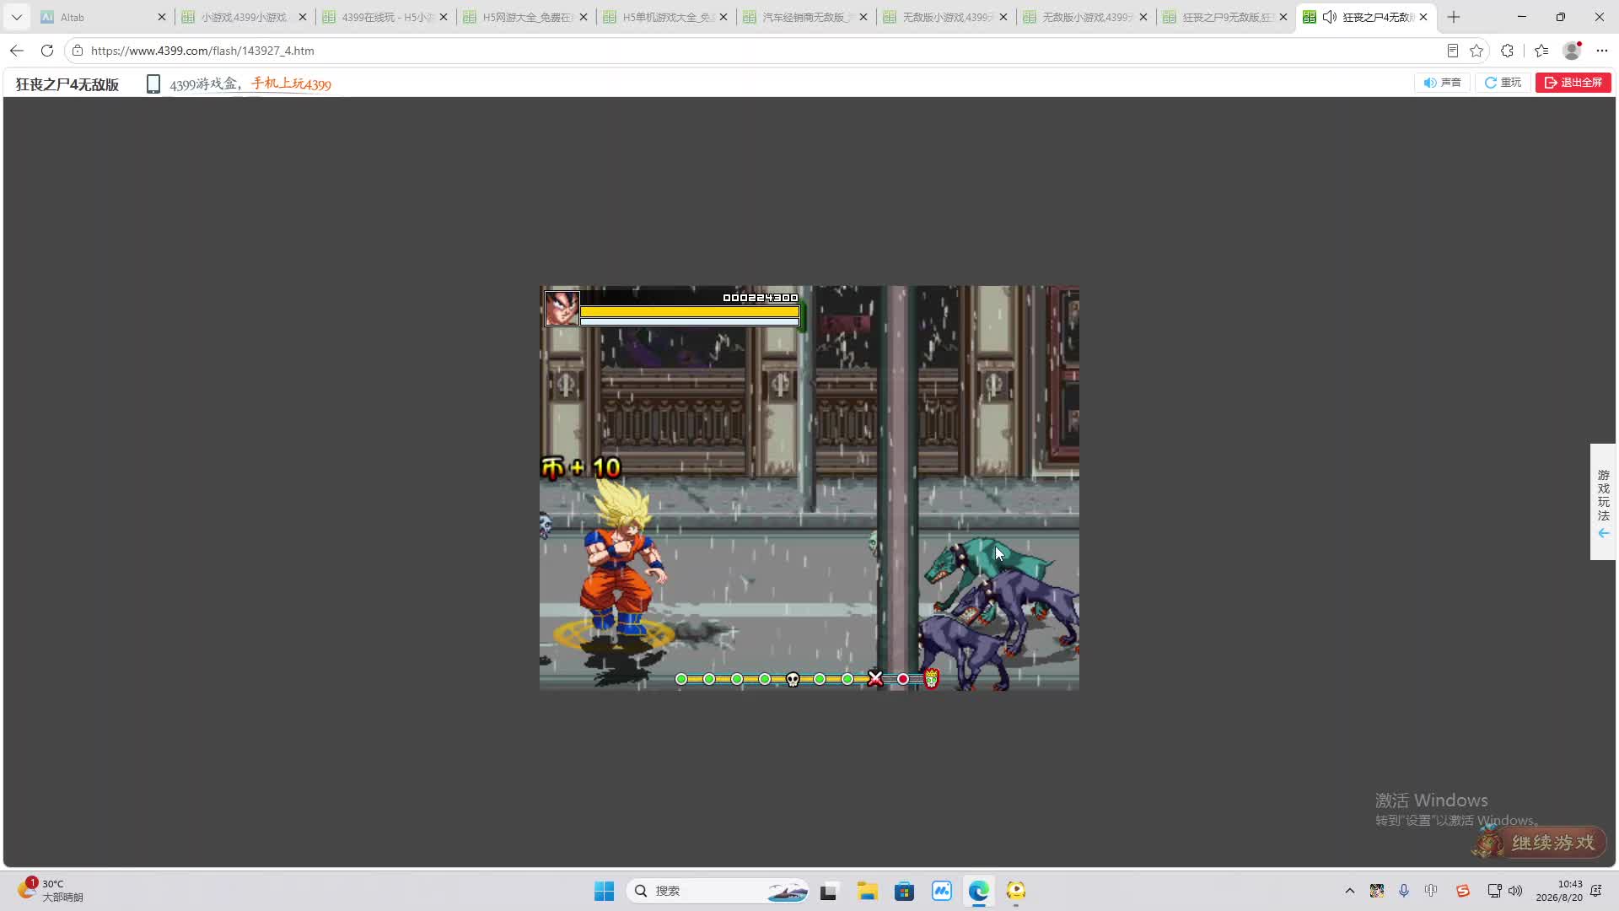Open the Windows Start menu
1619x911 pixels.
pyautogui.click(x=605, y=891)
